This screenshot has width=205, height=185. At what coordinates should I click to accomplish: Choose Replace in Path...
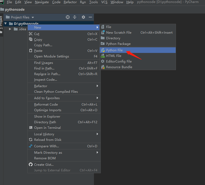click(64, 74)
